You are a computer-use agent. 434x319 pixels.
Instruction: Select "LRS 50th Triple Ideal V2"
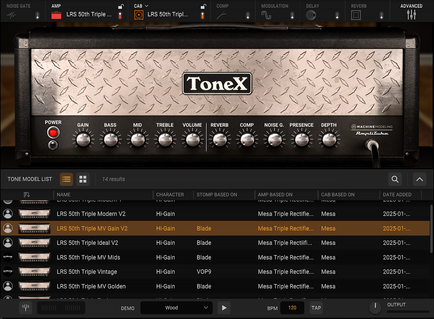87,243
